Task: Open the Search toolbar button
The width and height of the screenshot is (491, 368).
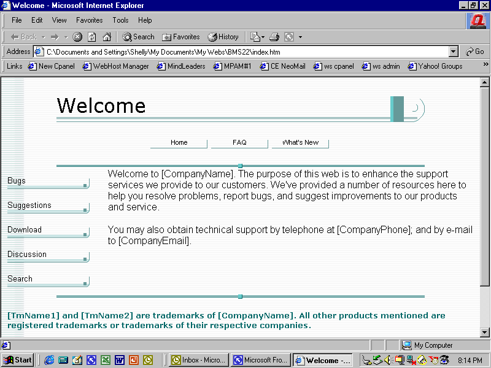Action: pyautogui.click(x=138, y=37)
